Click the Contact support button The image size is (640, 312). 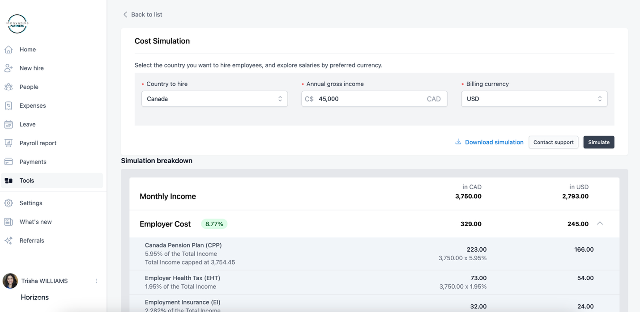(x=553, y=142)
